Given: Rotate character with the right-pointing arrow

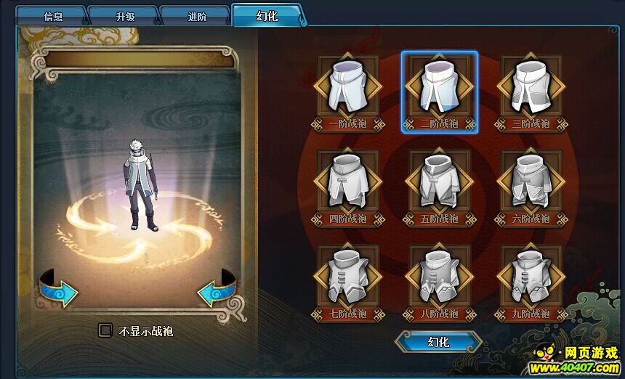Looking at the screenshot, I should click(x=59, y=289).
